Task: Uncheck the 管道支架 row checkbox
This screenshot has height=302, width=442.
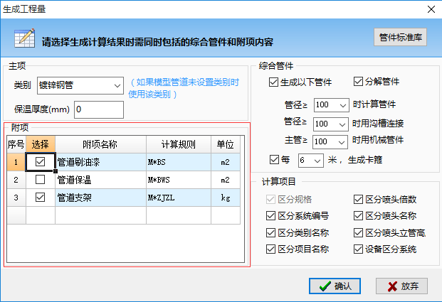Action: click(41, 198)
